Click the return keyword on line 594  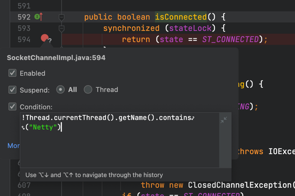[x=136, y=39]
